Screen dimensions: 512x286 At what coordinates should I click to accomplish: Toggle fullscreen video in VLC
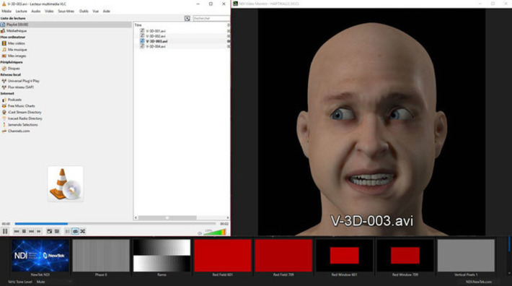coord(49,231)
